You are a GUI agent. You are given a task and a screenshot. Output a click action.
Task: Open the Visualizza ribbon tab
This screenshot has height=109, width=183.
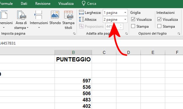(66, 4)
